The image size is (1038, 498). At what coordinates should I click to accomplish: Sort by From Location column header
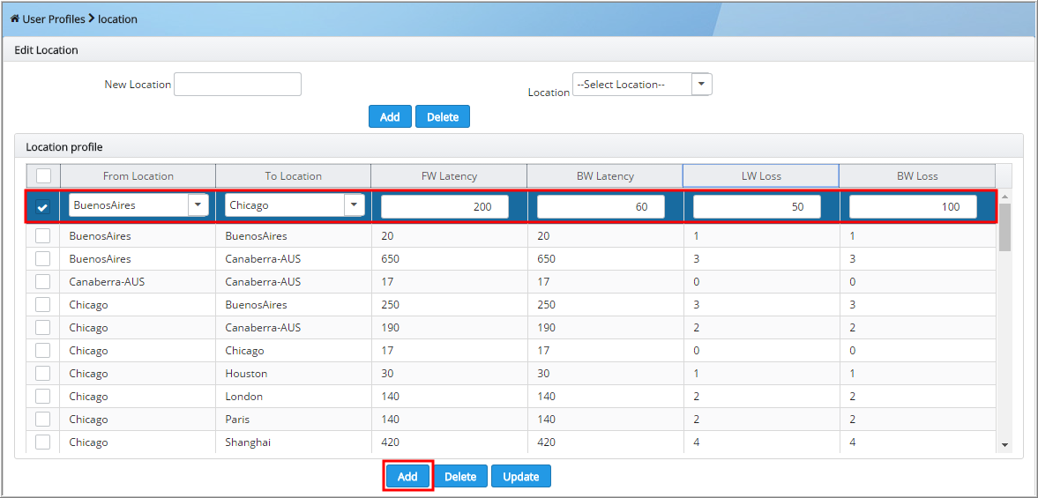(138, 176)
